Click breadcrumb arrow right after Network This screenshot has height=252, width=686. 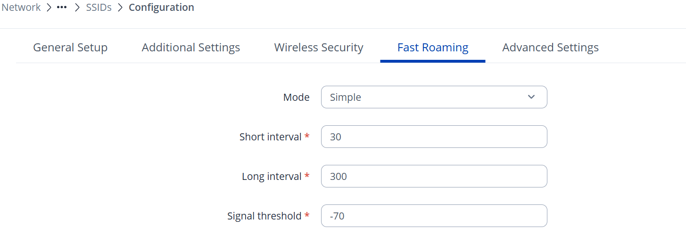(49, 8)
